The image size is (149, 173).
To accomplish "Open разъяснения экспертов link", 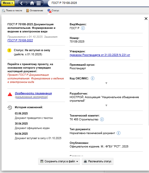I will point(31,97).
